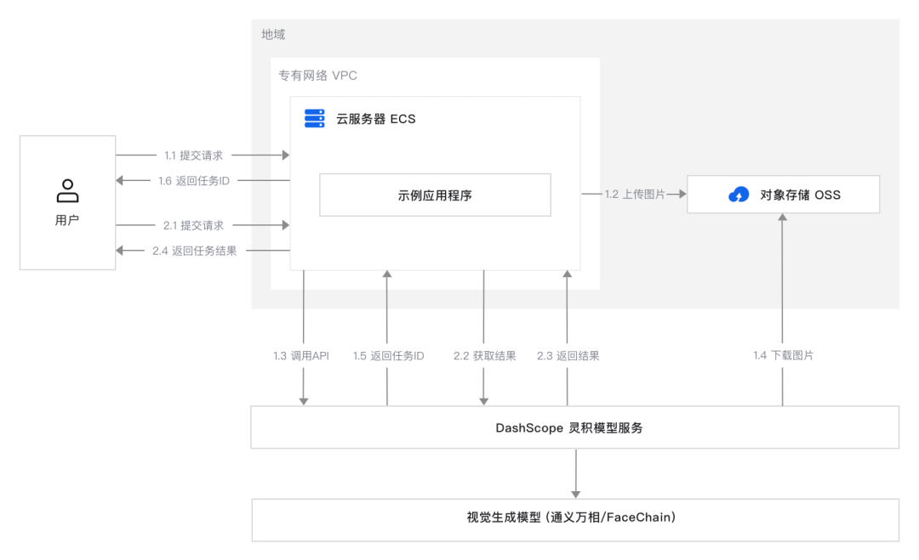The width and height of the screenshot is (919, 560).
Task: Click the 云服务器 ECS title
Action: click(x=376, y=119)
